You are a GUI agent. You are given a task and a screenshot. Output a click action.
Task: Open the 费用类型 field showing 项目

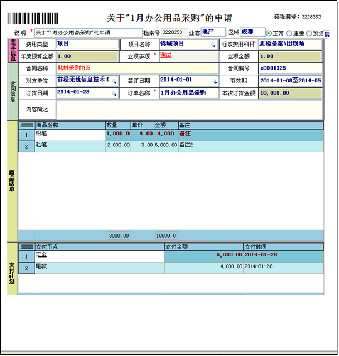click(x=87, y=44)
